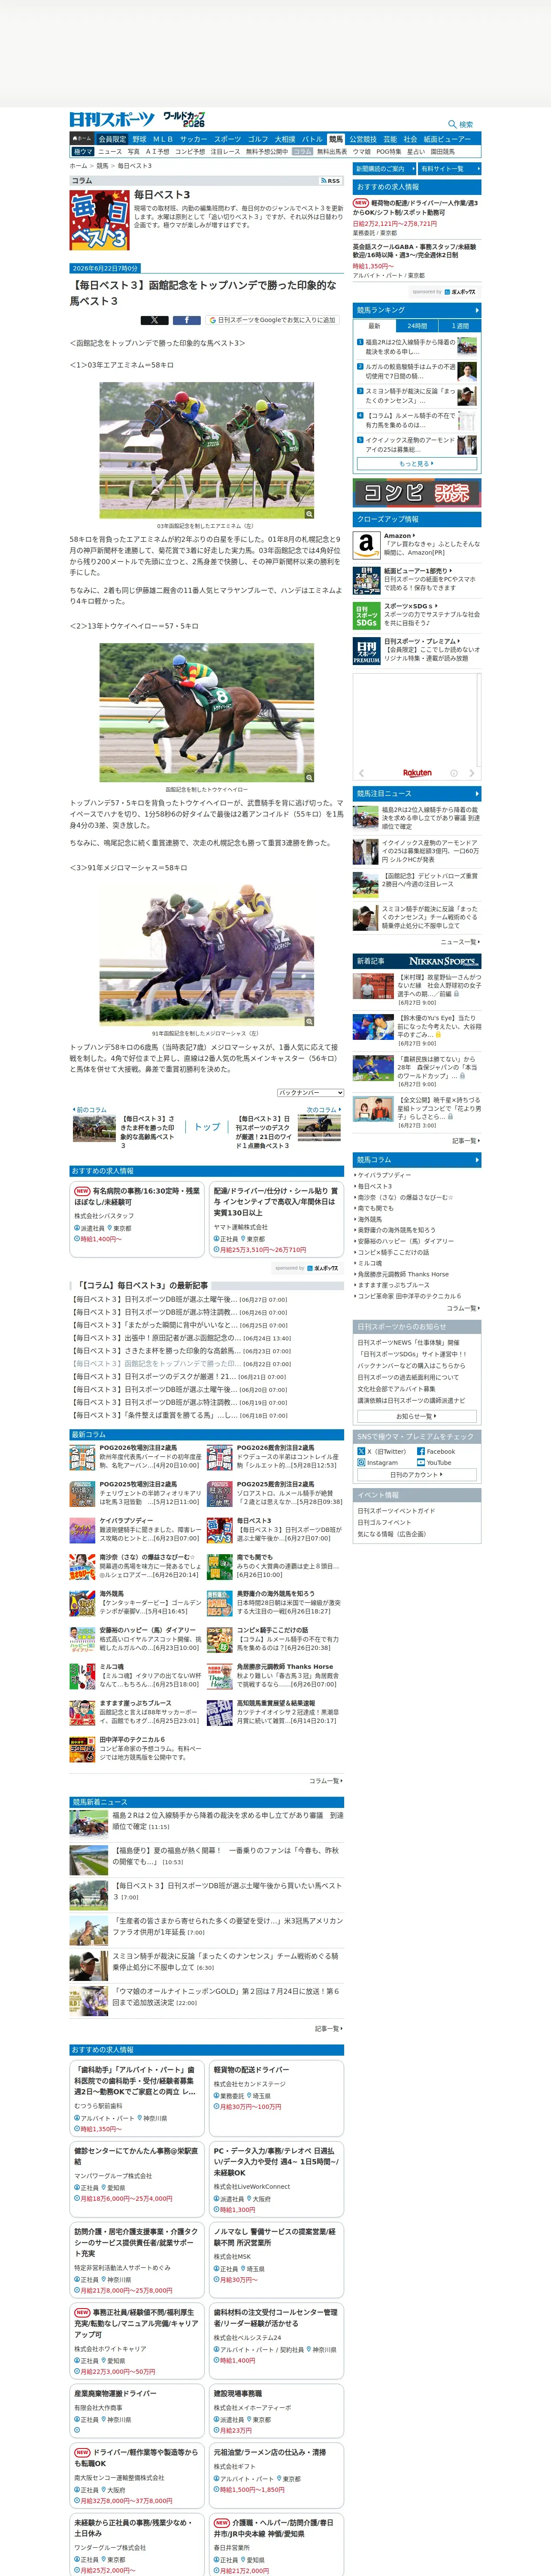551x2576 pixels.
Task: Open the RSS feed link
Action: [331, 181]
